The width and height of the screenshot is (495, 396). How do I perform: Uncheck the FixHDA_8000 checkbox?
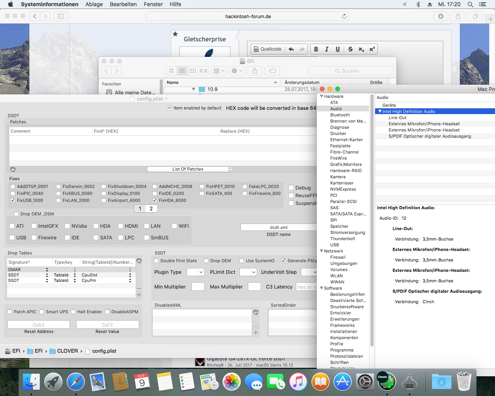155,200
